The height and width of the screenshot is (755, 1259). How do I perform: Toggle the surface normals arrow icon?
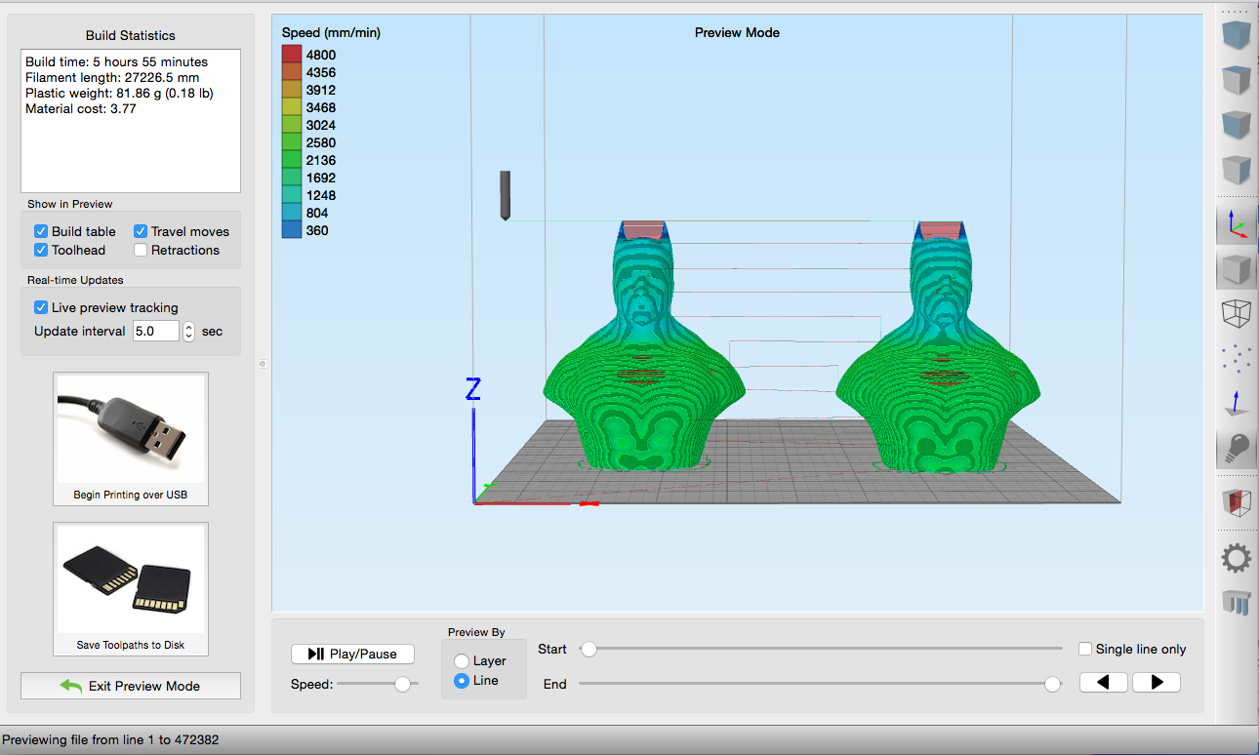pyautogui.click(x=1237, y=404)
